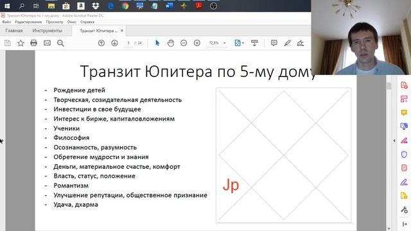
Task: Click the read mode scrolling icon
Action: click(254, 43)
